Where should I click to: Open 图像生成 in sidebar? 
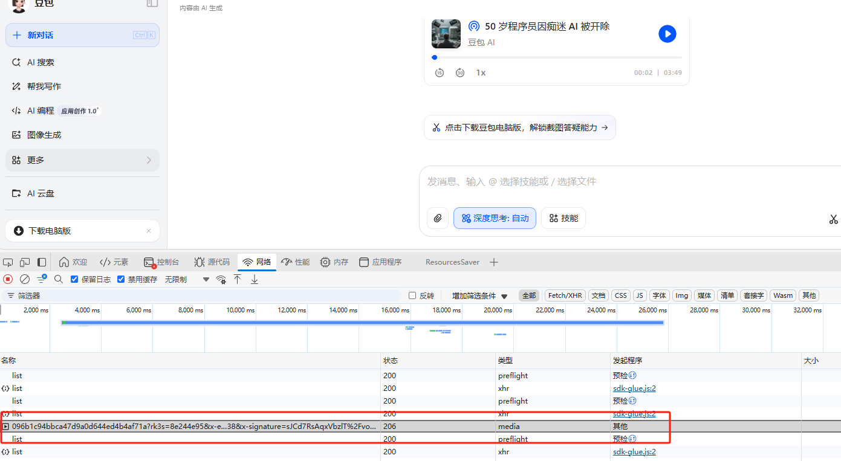tap(82, 135)
